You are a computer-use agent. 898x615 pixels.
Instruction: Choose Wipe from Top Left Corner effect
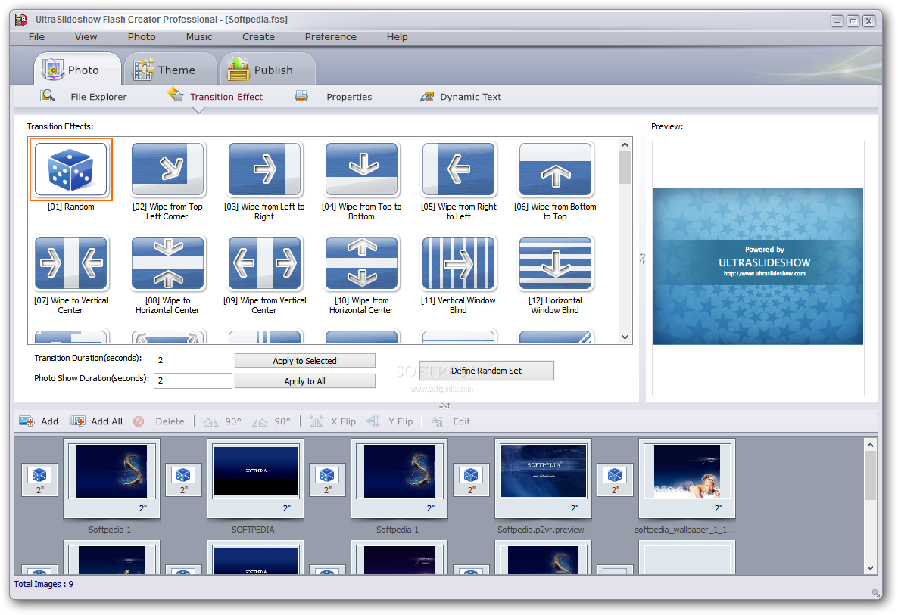coord(168,169)
